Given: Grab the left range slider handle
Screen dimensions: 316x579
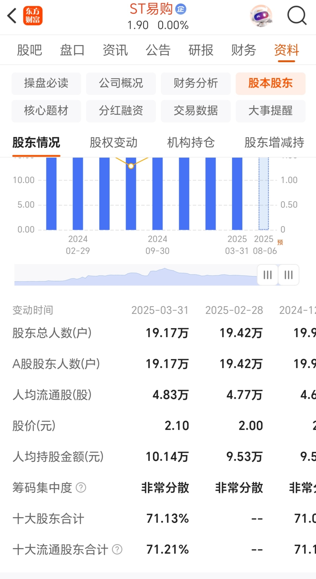Looking at the screenshot, I should [x=268, y=275].
